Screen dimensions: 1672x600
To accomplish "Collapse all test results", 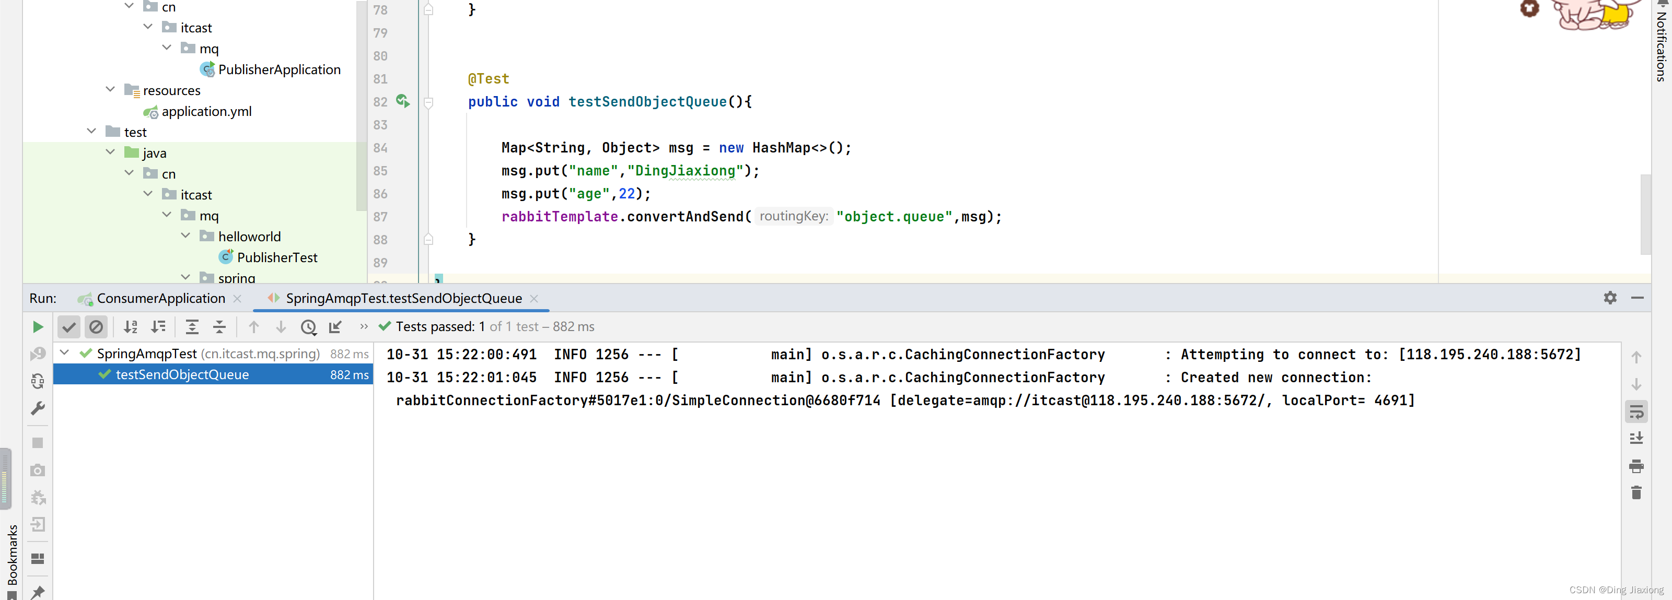I will pos(219,327).
